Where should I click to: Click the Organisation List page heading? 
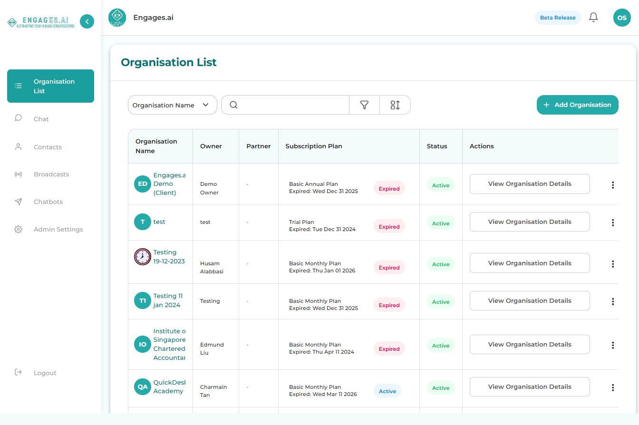tap(169, 62)
